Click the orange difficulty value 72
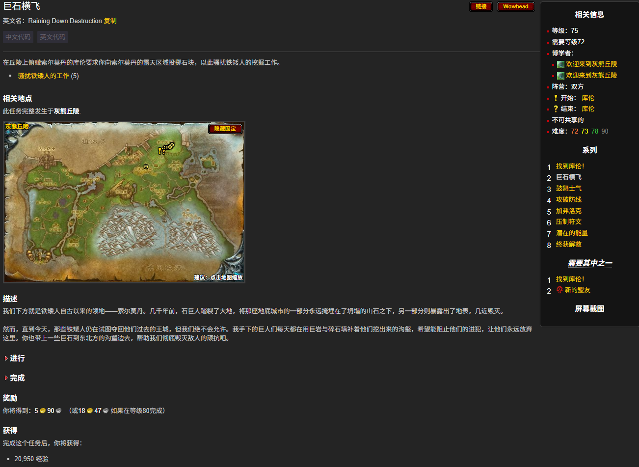Viewport: 639px width, 467px height. (x=574, y=131)
